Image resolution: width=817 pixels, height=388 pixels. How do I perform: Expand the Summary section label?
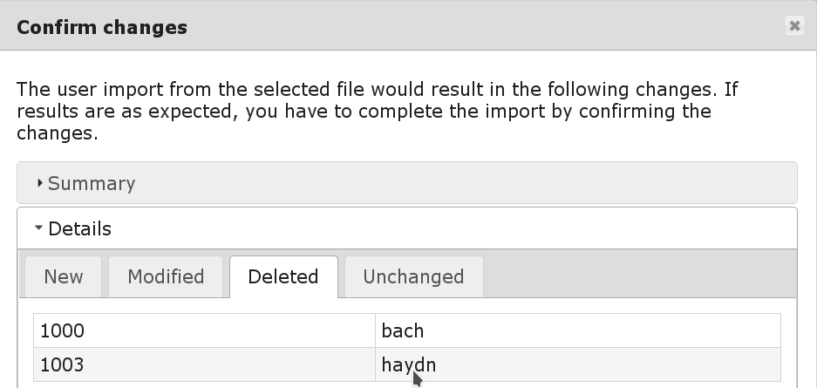pos(92,183)
